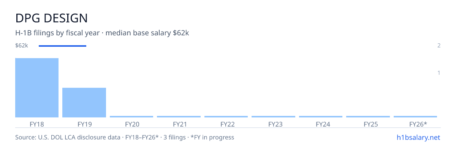Screen dimensions: 456x152
Task: Select the FY24 bar stub
Action: 321,117
